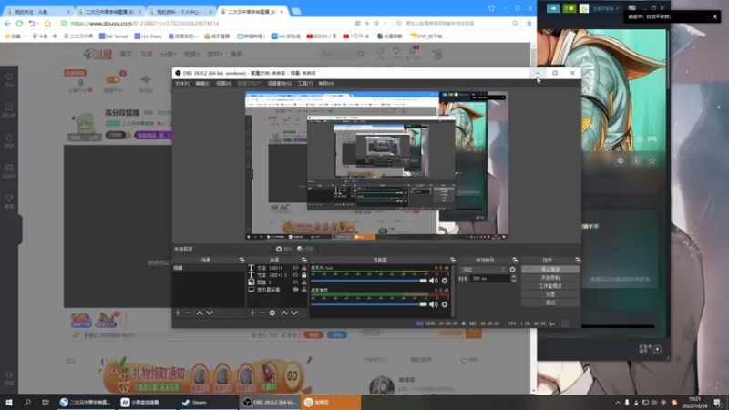This screenshot has width=729, height=410.
Task: Toggle visibility eye of the display capture source
Action: click(x=295, y=290)
